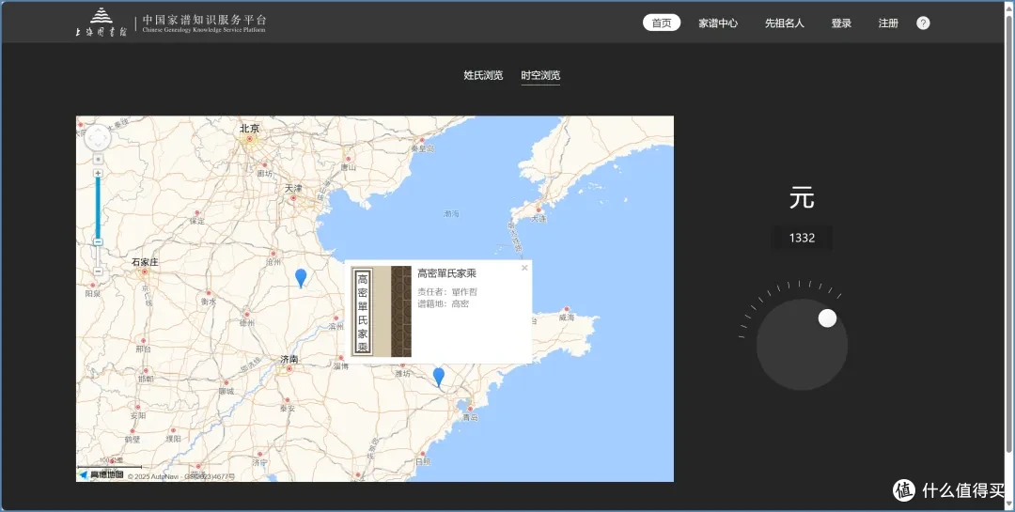Open the 首页 nav item
Viewport: 1015px width, 512px height.
coord(662,23)
